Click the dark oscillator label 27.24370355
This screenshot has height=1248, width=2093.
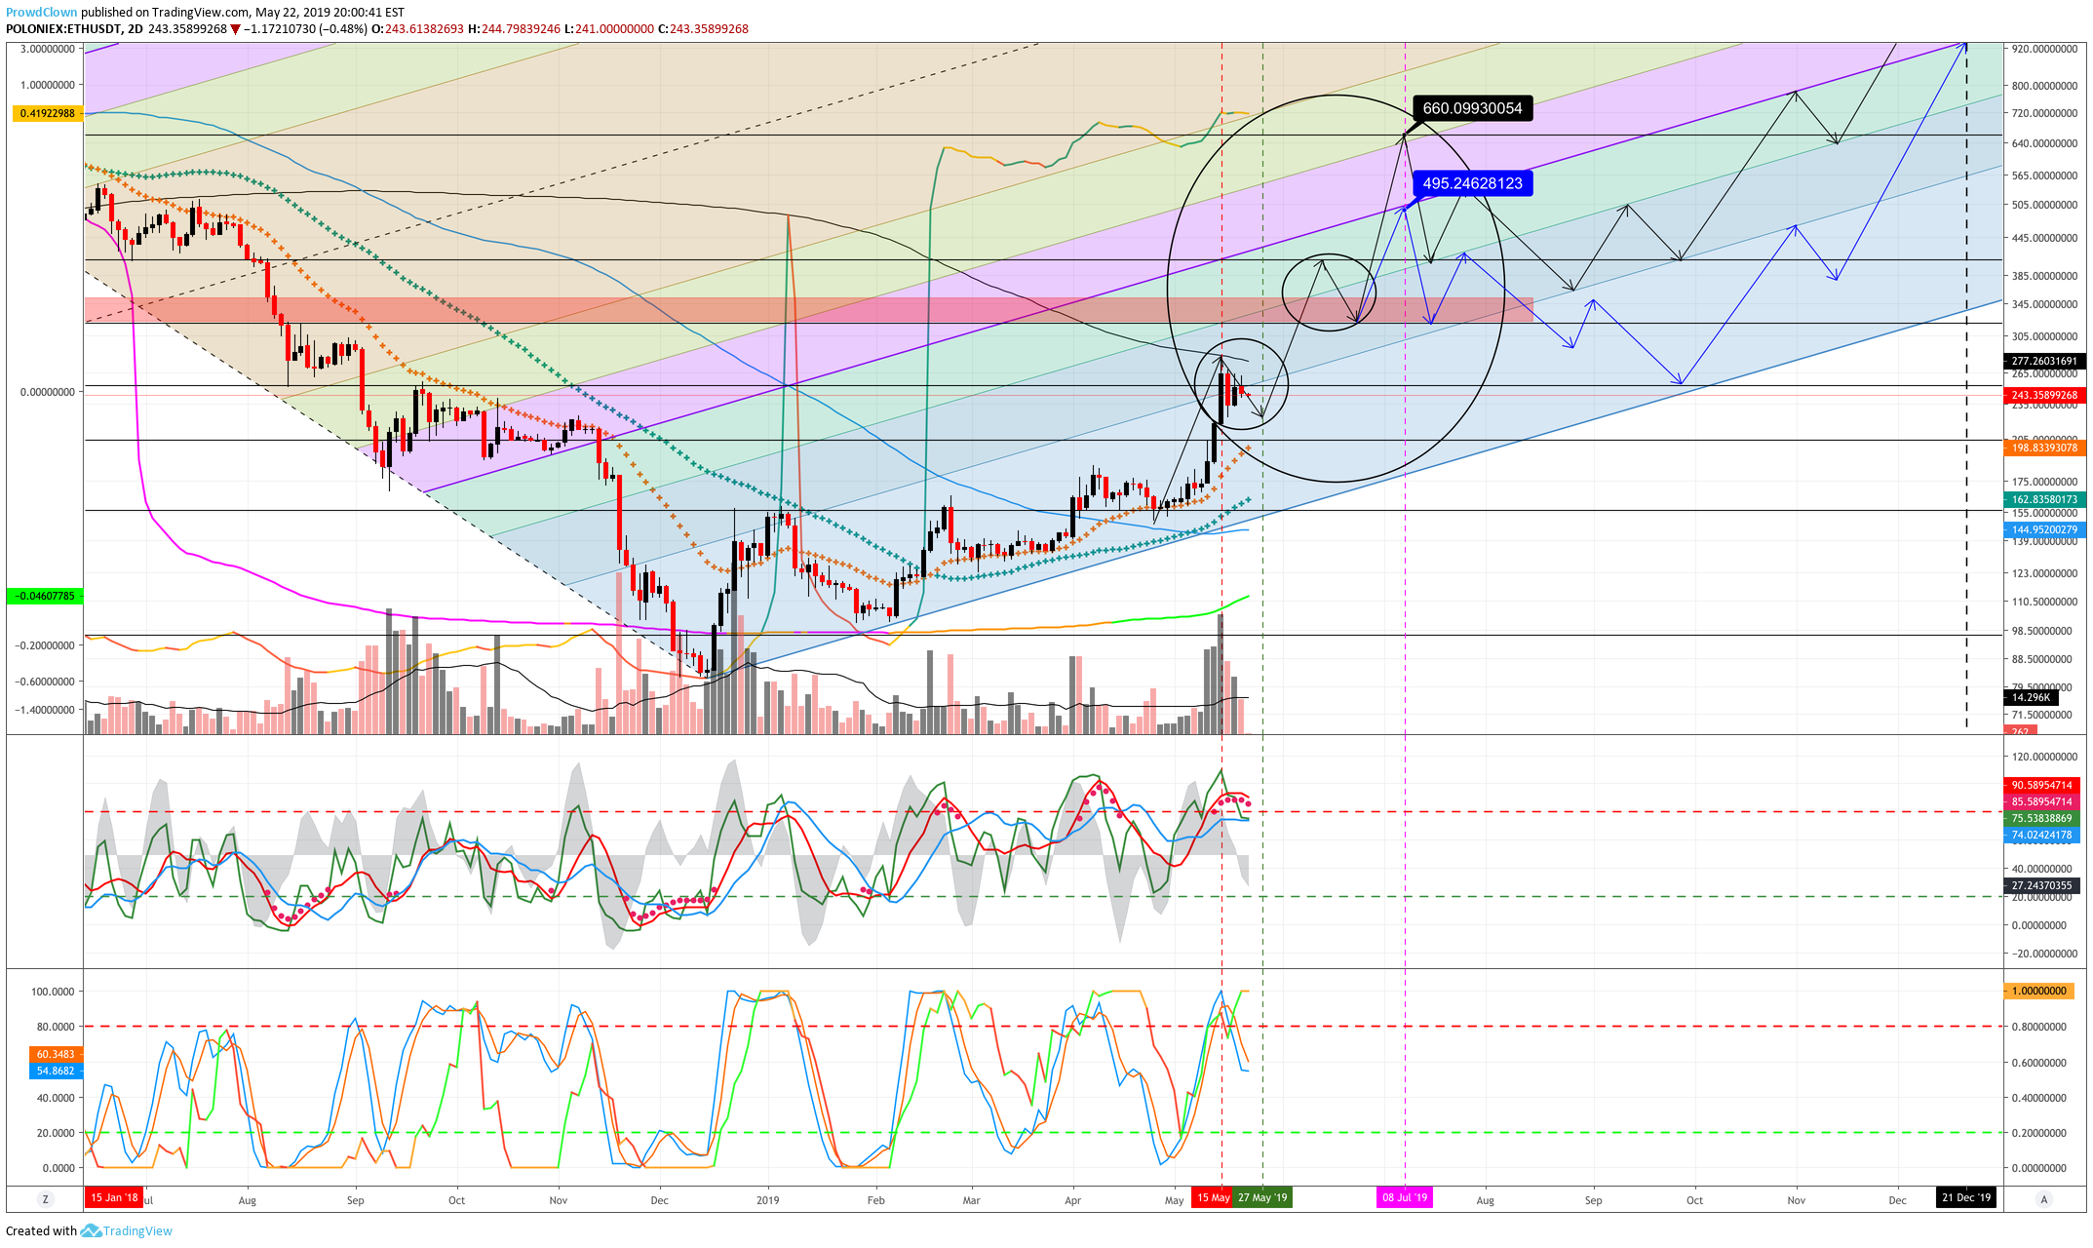coord(2041,885)
